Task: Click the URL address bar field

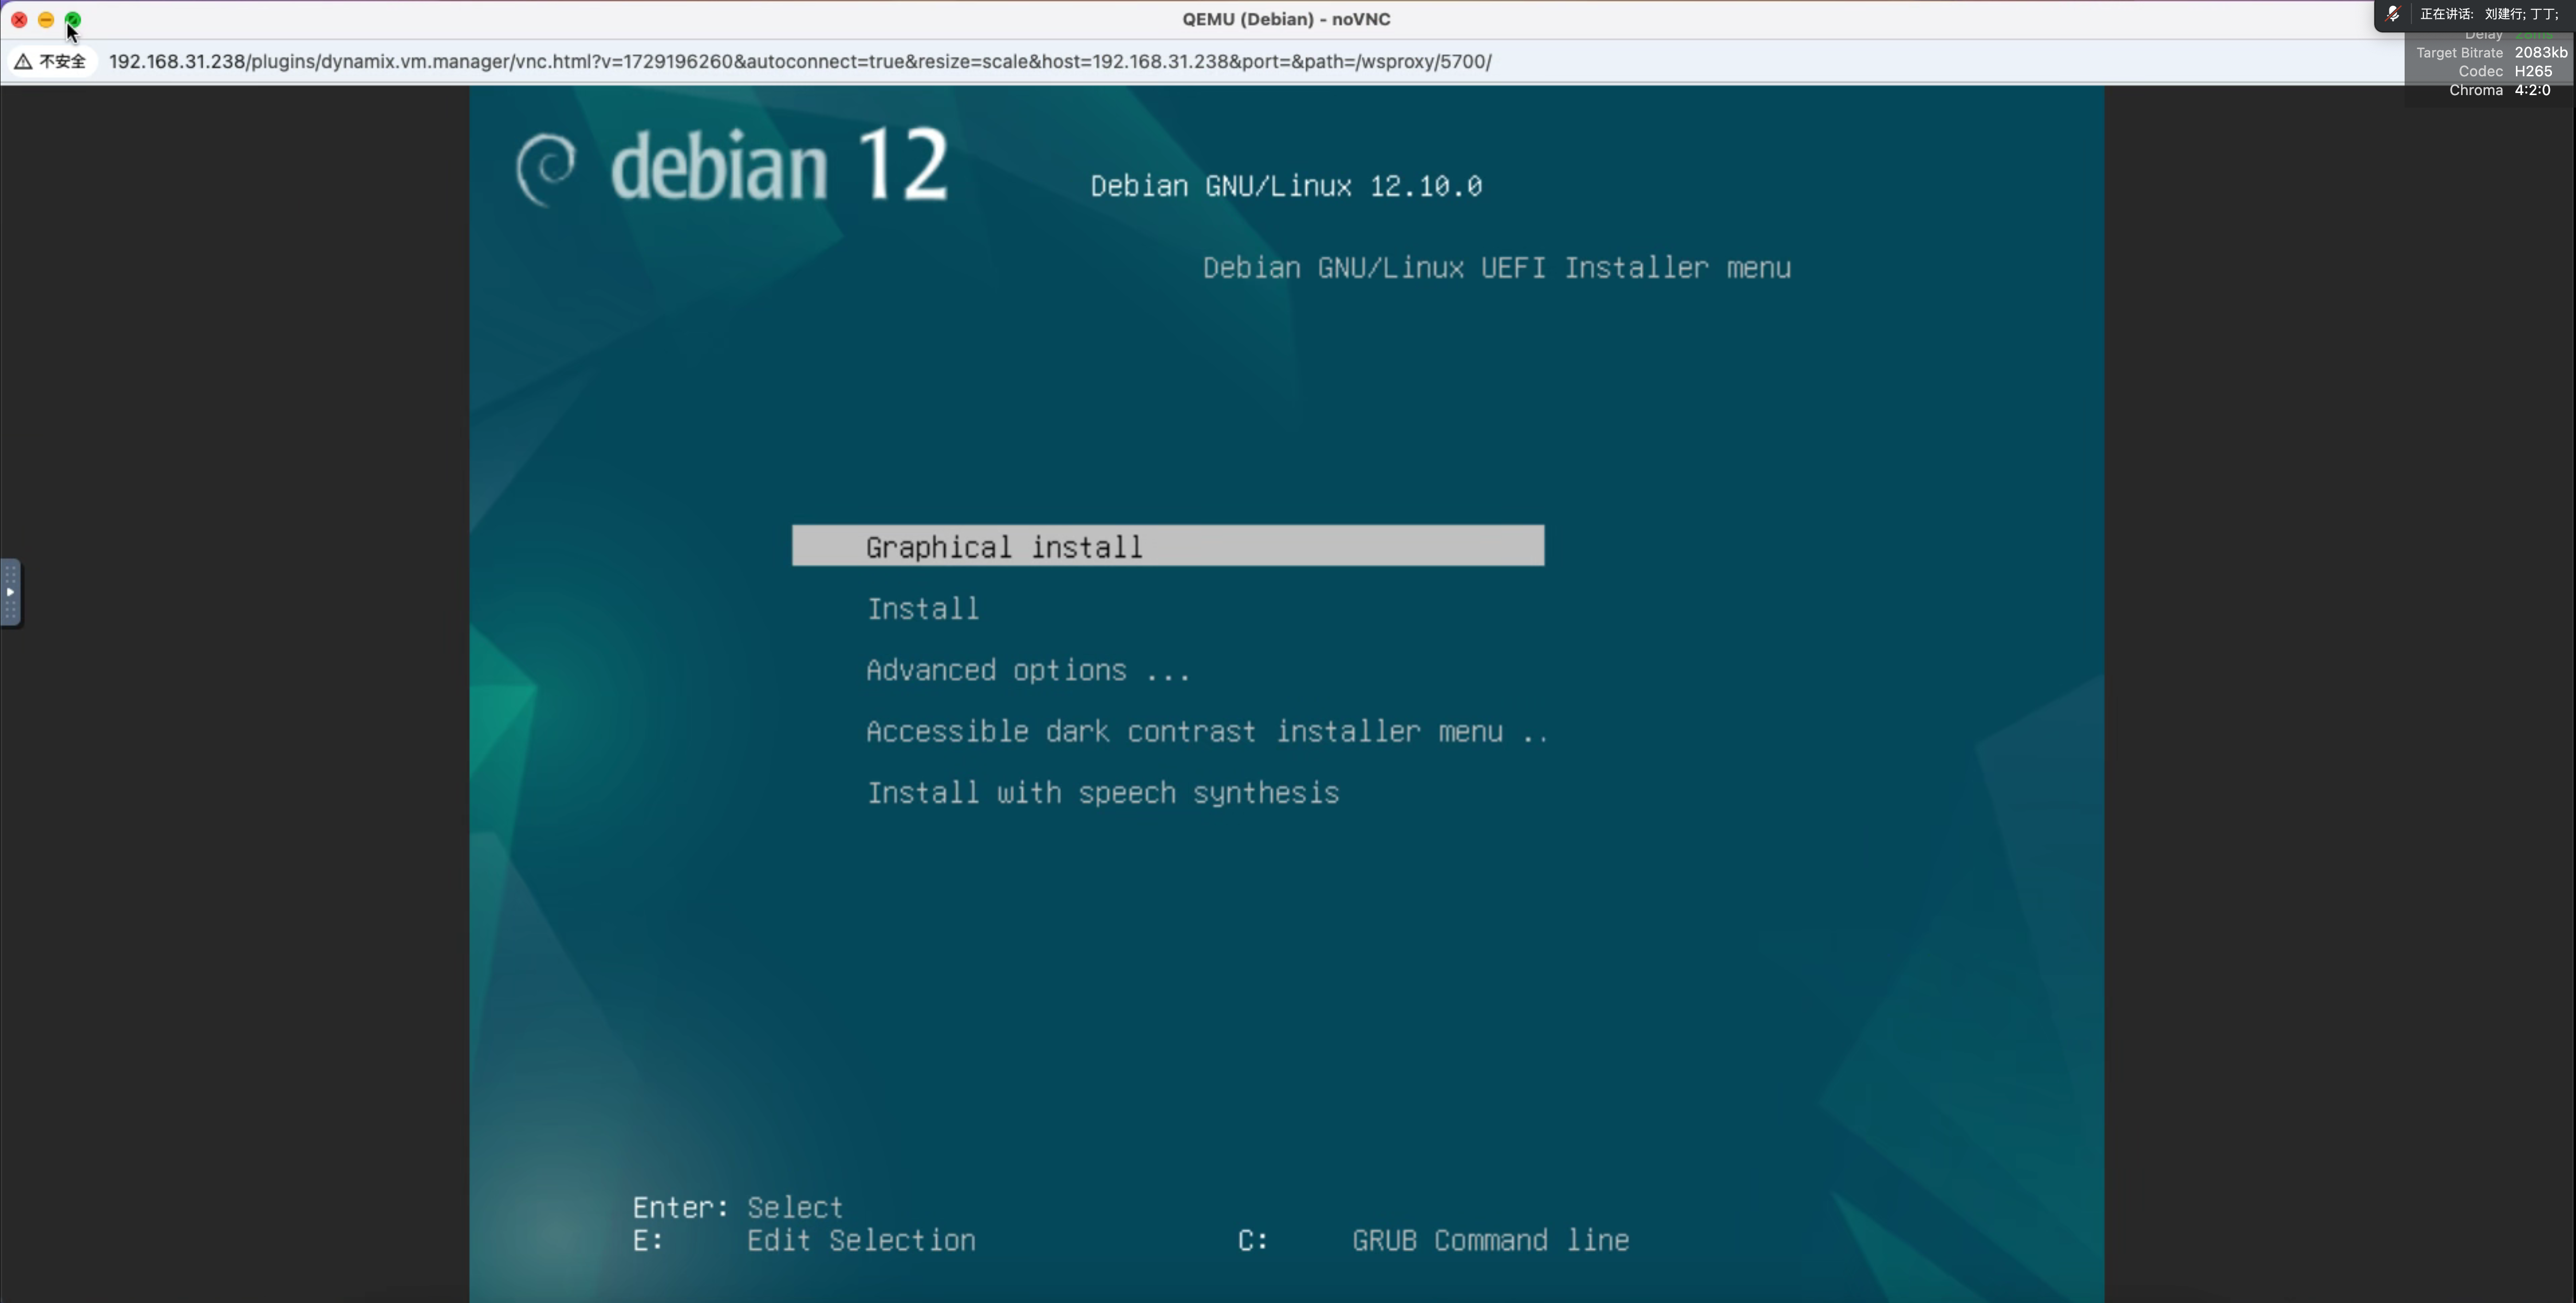Action: [x=800, y=62]
